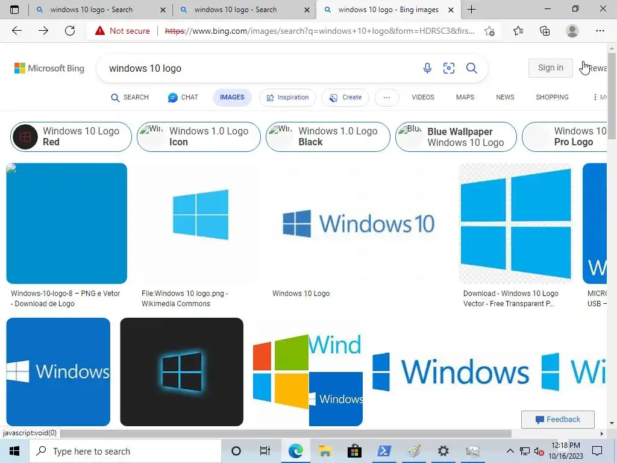Click the taskbar Type here to search box
This screenshot has height=463, width=617.
click(125, 451)
